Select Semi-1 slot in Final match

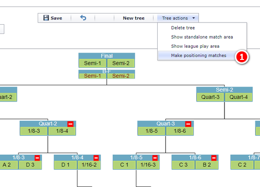tap(93, 63)
